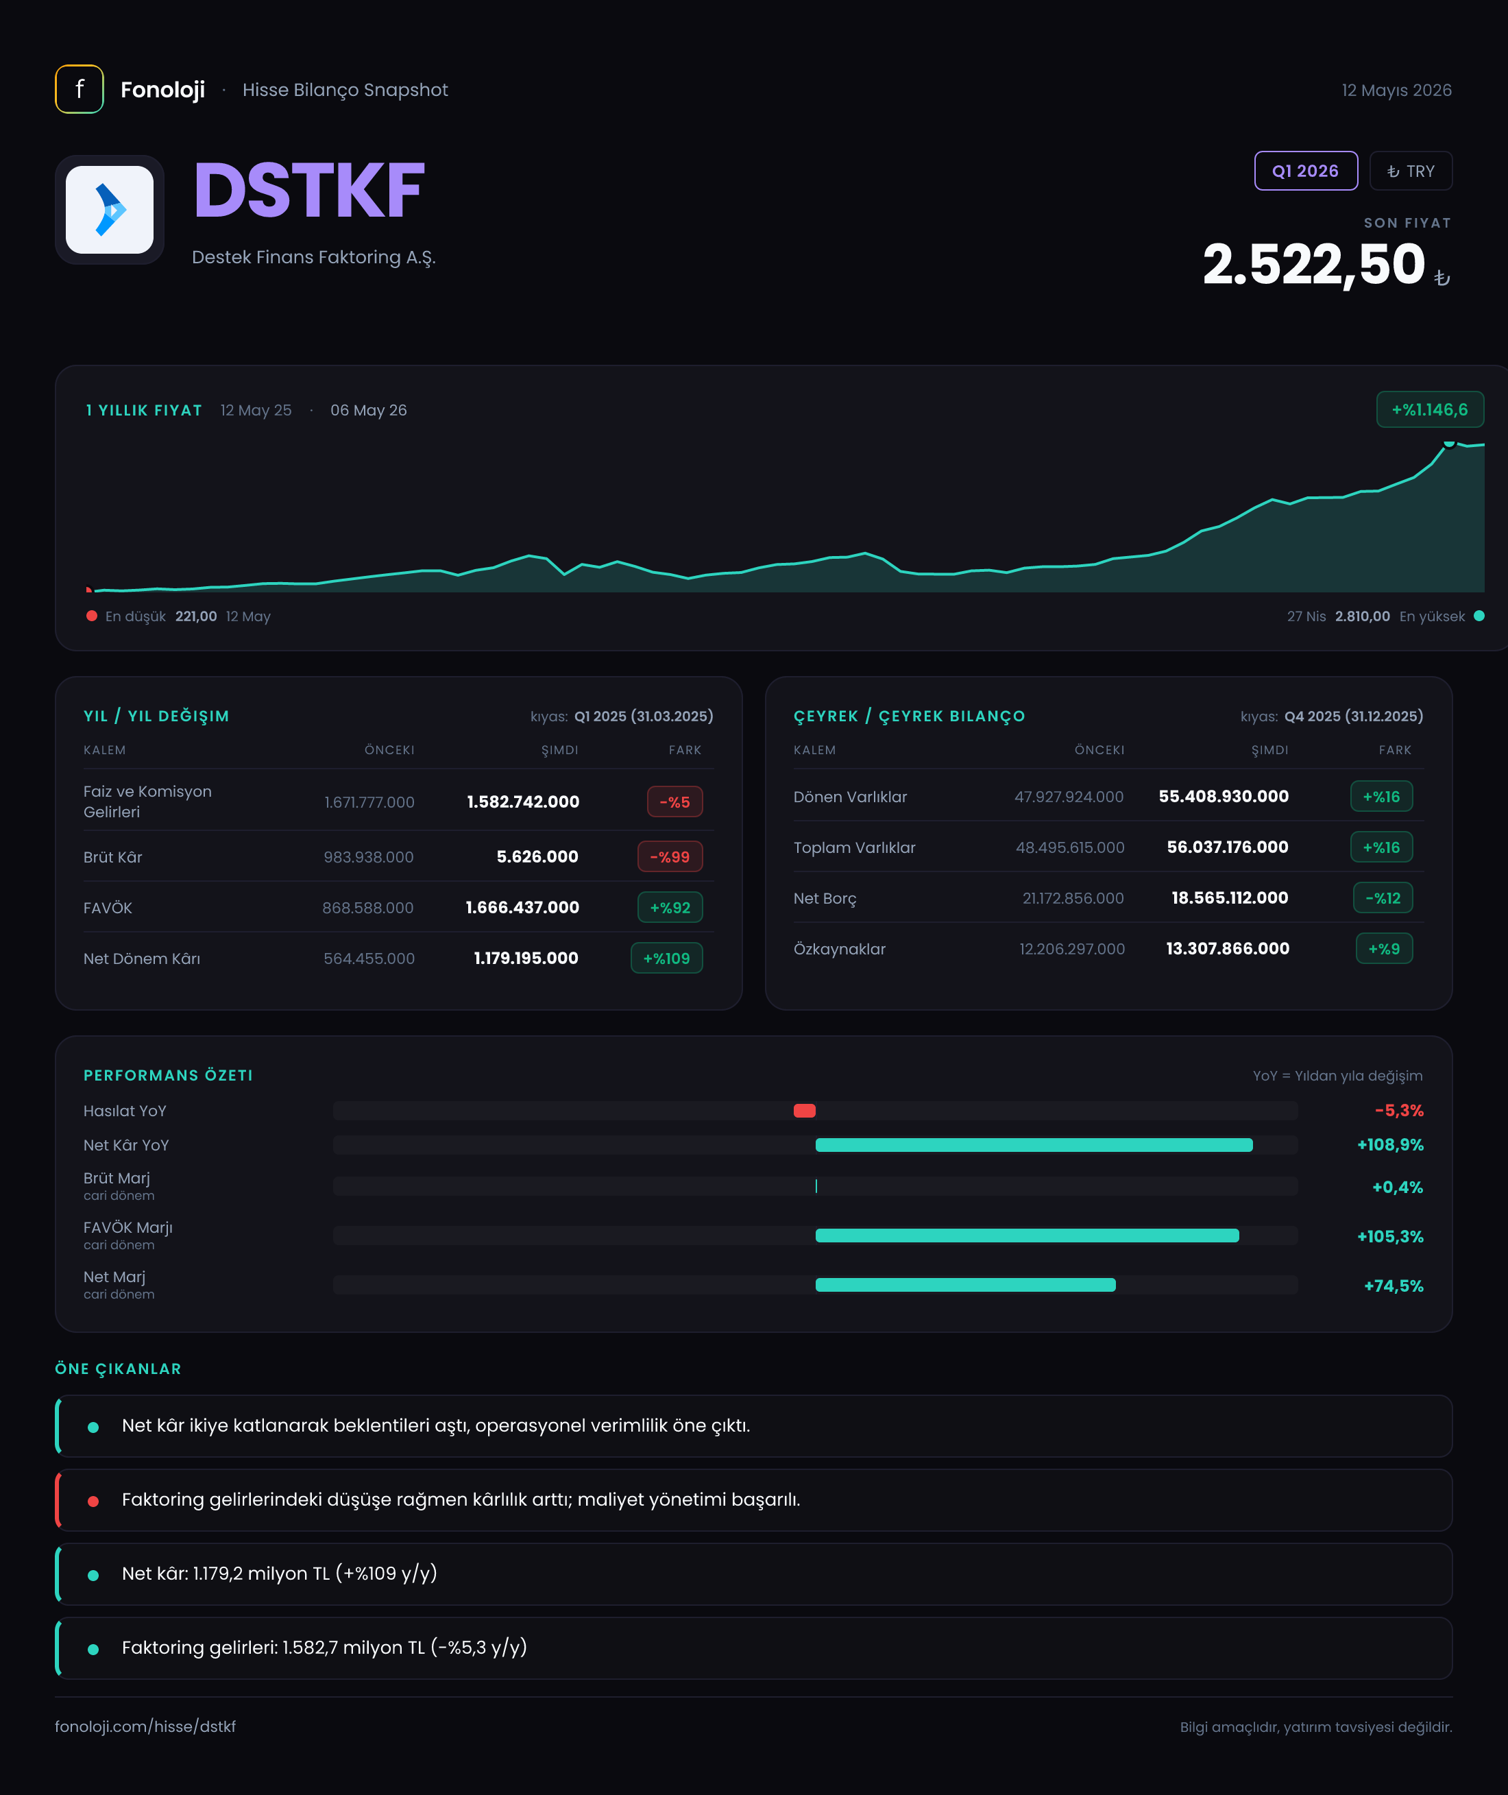This screenshot has width=1508, height=1795.
Task: Click the FAVÖK Marjı progress bar
Action: [1027, 1236]
